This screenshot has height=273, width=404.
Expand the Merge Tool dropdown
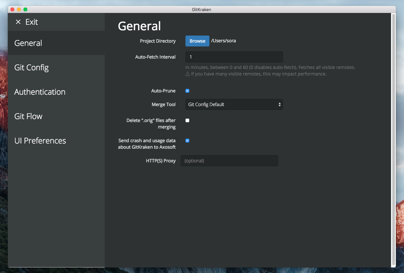click(234, 104)
